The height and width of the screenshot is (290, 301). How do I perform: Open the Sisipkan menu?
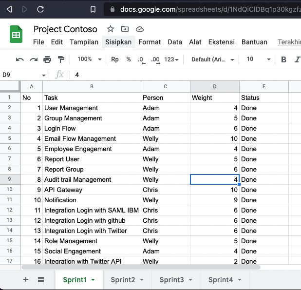click(x=118, y=42)
